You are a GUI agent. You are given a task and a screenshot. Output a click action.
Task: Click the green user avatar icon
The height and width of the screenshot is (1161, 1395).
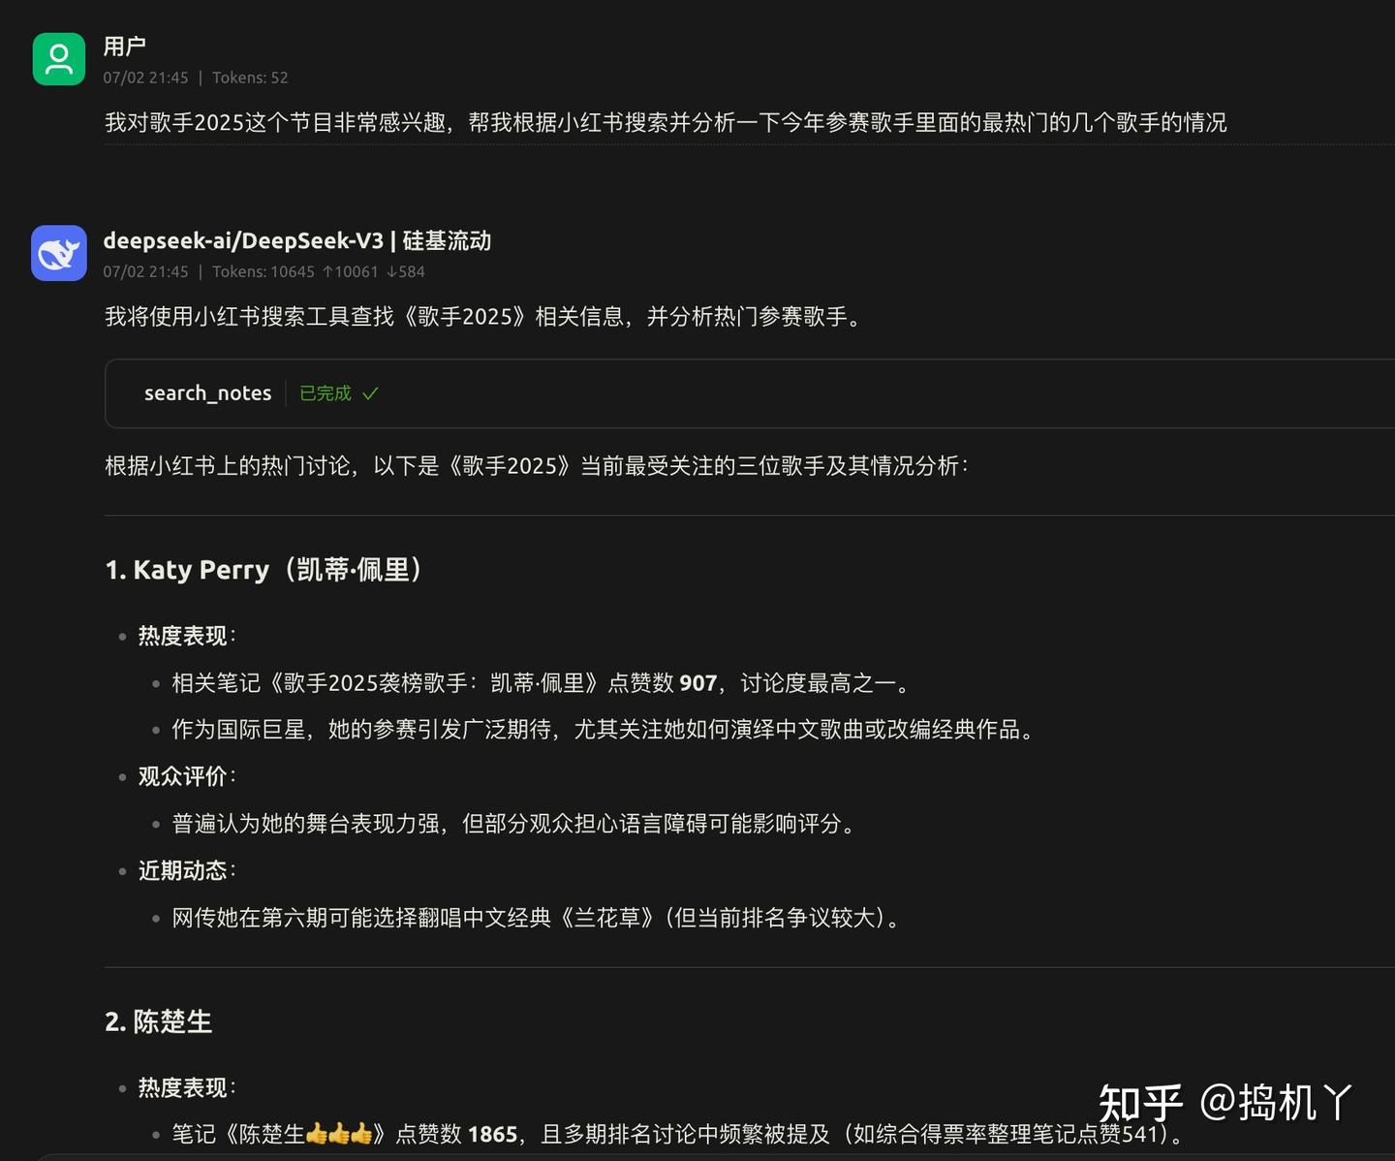tap(59, 59)
